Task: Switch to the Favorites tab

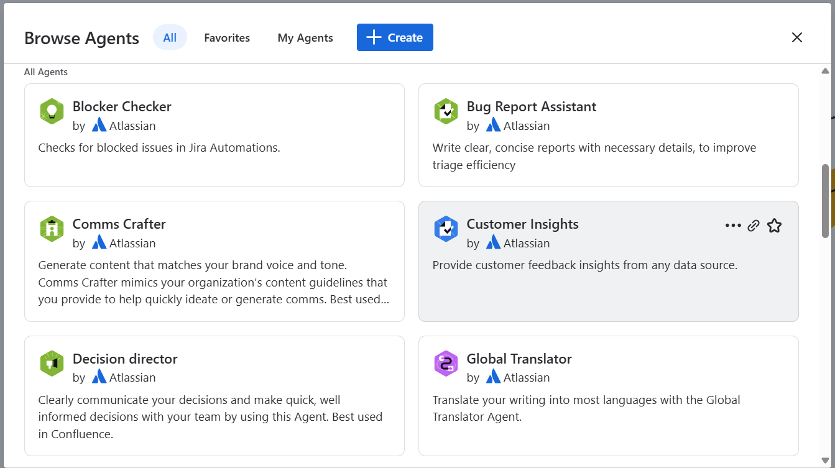Action: click(x=227, y=38)
